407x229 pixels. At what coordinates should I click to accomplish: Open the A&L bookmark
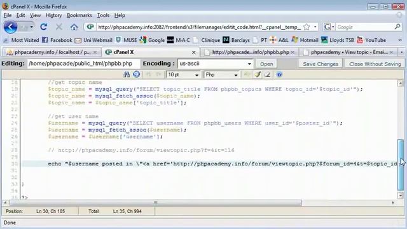tap(279, 40)
